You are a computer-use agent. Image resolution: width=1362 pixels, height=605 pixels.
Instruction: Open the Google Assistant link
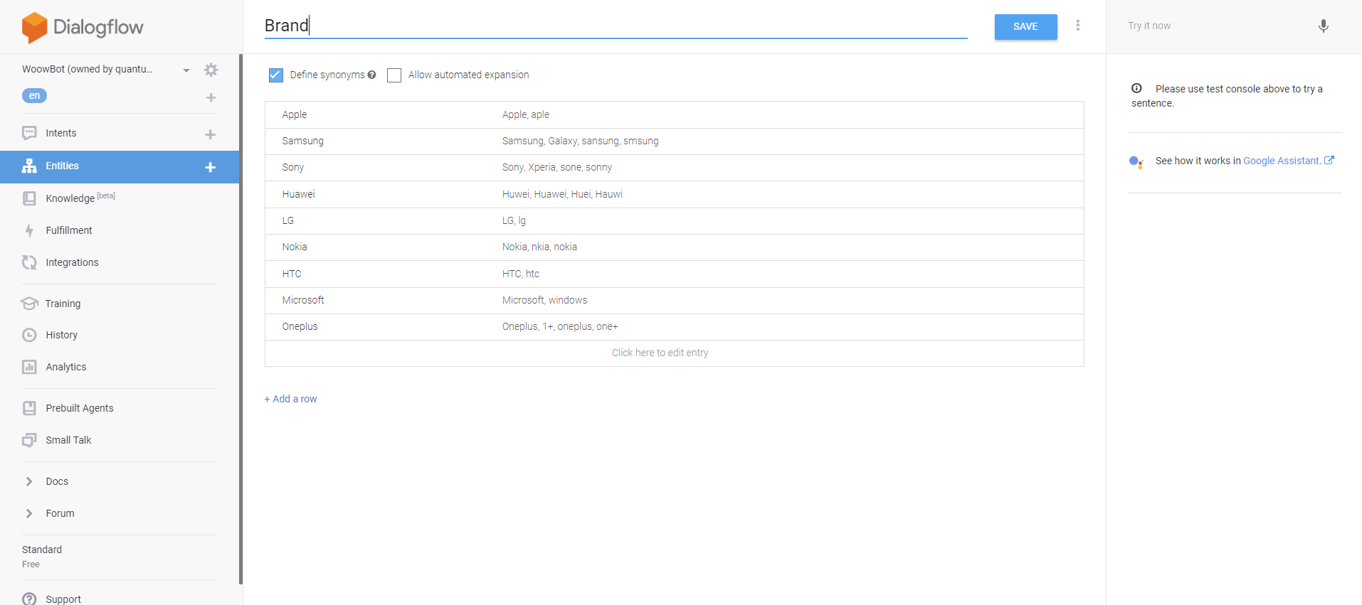point(1289,161)
